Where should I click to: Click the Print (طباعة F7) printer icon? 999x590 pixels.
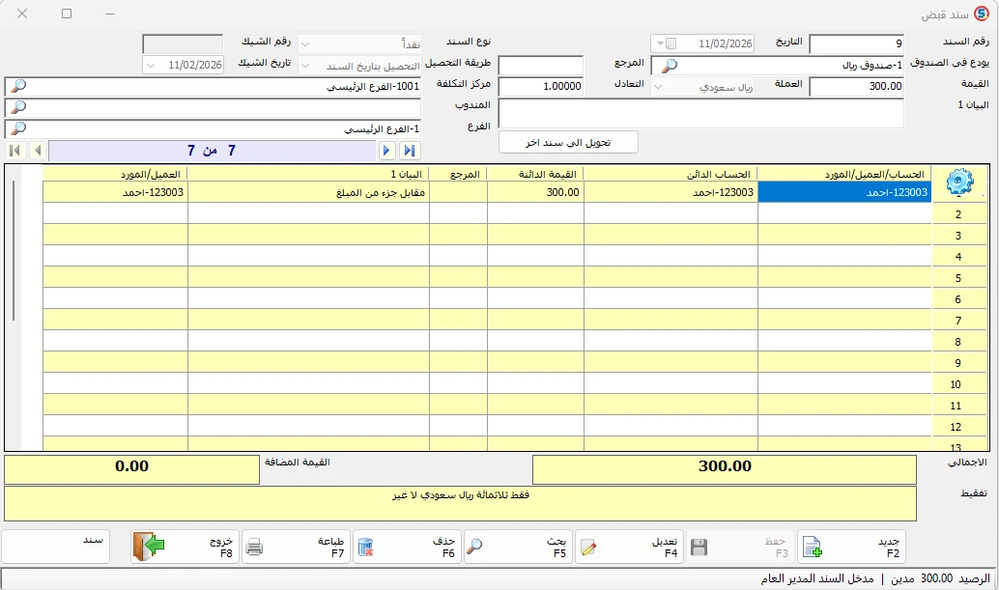[254, 547]
